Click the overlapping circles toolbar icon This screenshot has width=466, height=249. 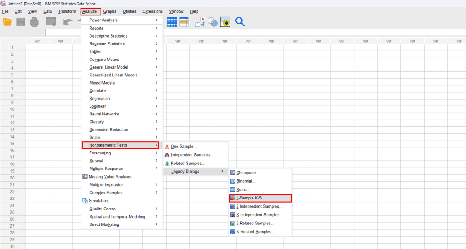tap(213, 22)
